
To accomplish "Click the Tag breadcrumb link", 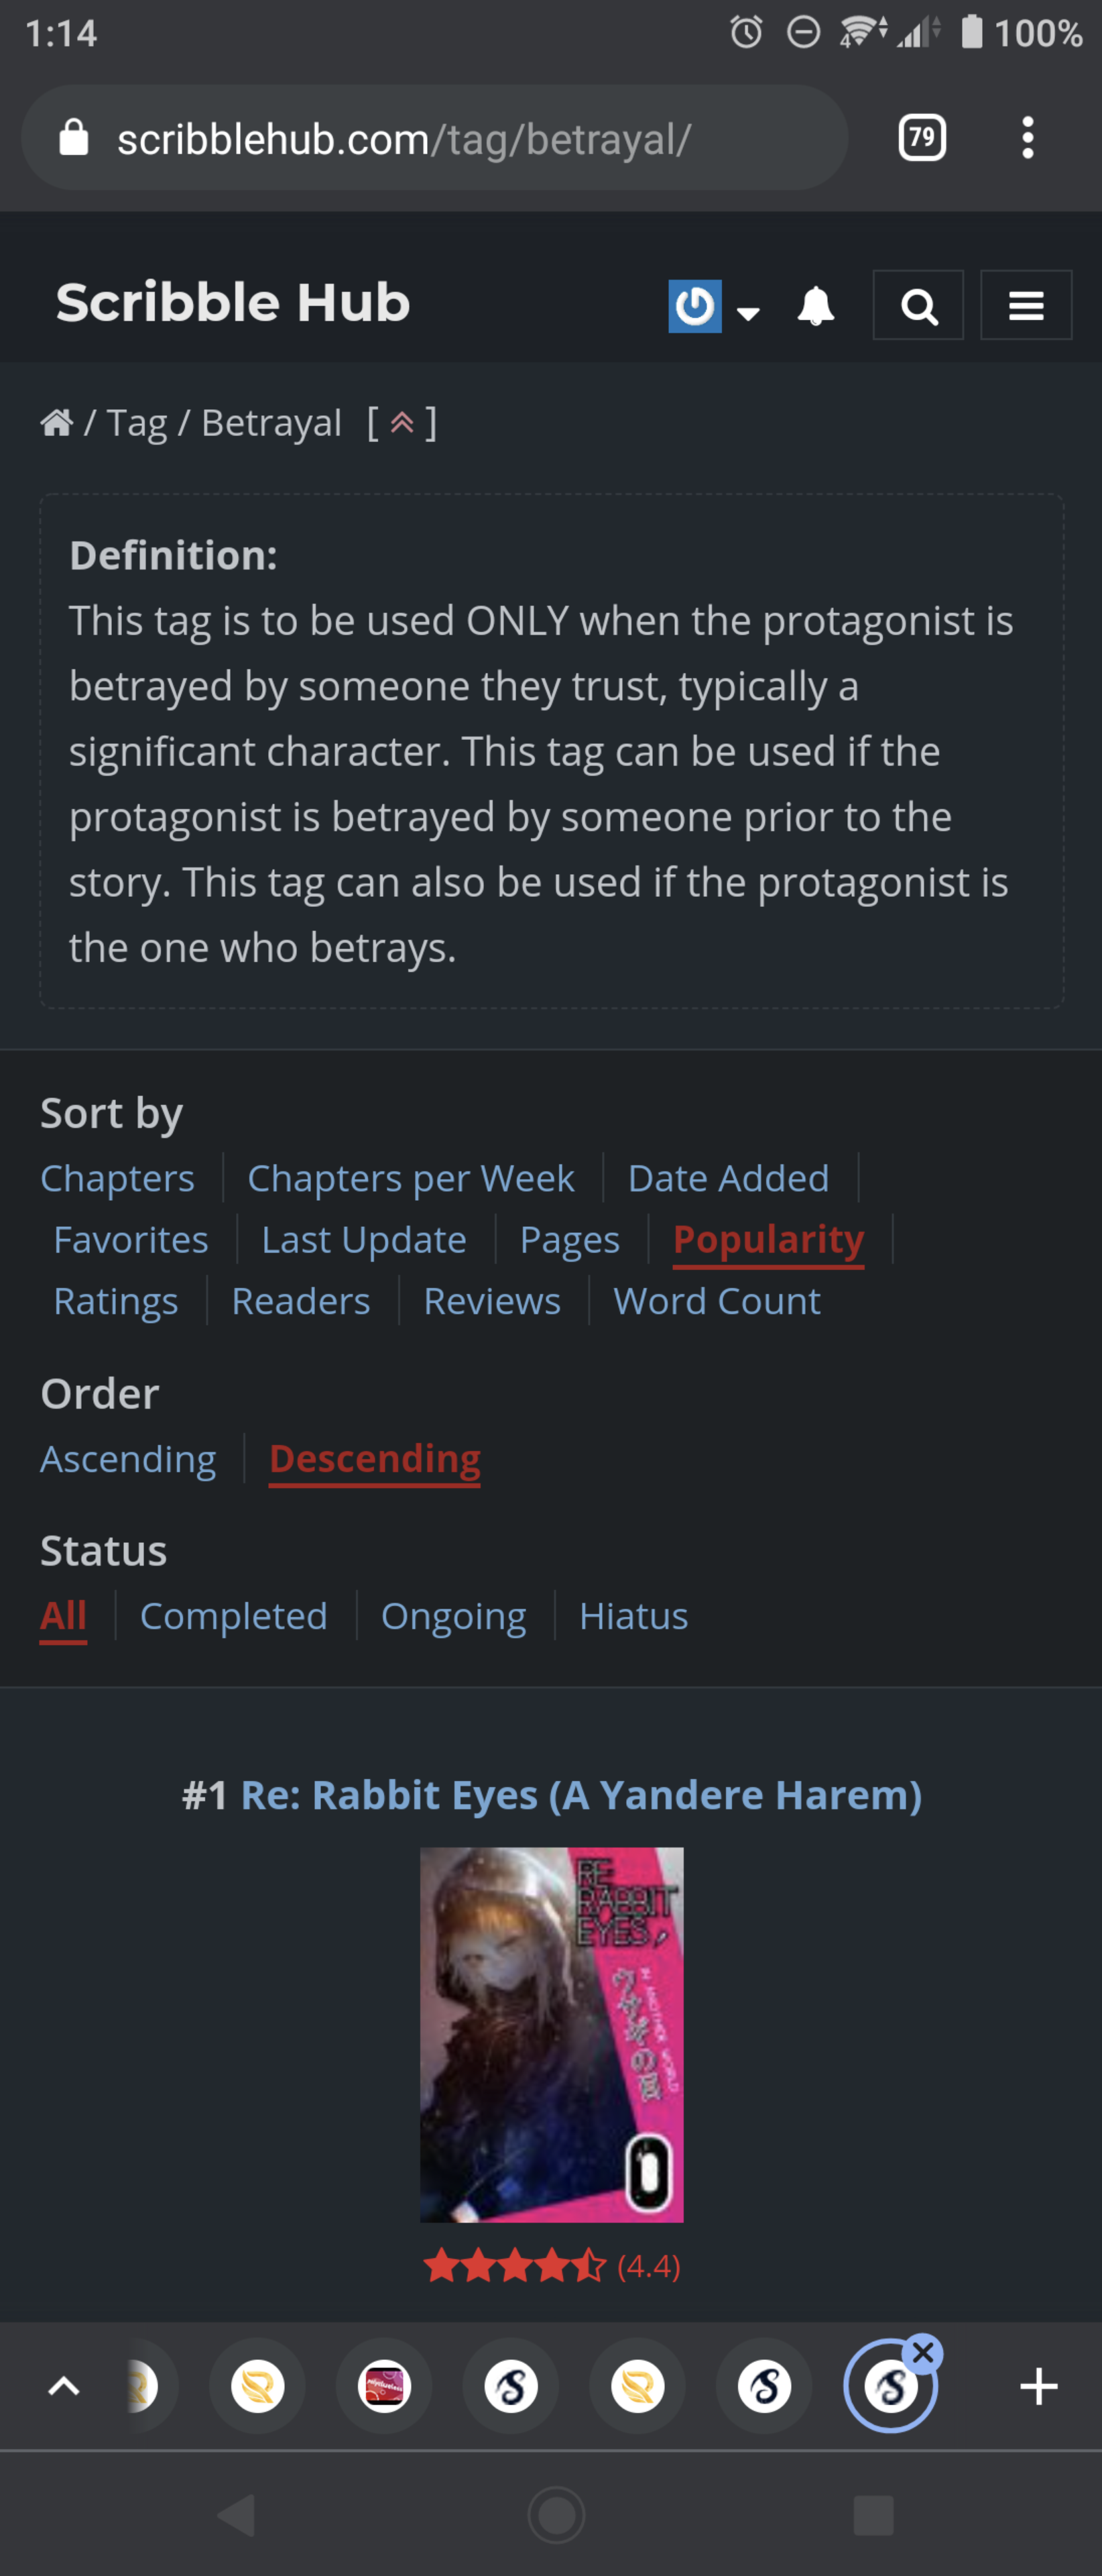I will pos(137,423).
